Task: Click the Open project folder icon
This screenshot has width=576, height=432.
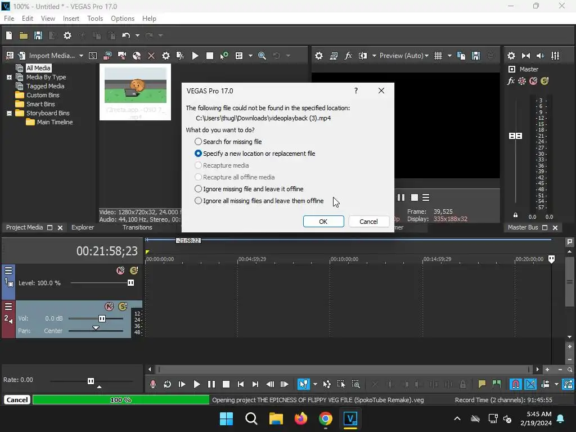Action: (x=24, y=35)
